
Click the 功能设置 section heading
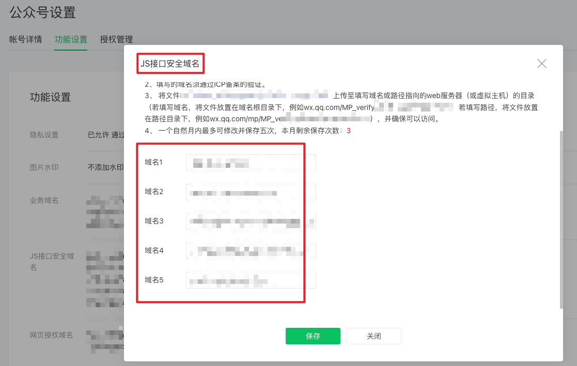(50, 98)
